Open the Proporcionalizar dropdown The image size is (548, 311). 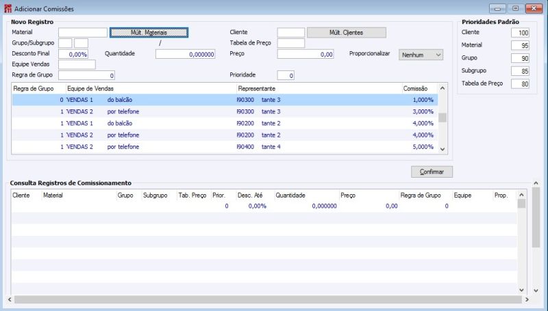(421, 54)
